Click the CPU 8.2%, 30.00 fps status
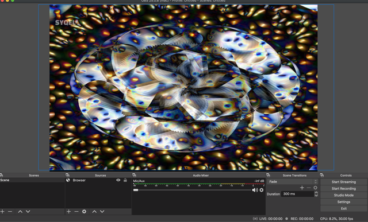 336,219
